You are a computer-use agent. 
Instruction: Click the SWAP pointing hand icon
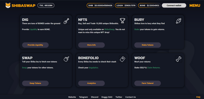point(66,59)
